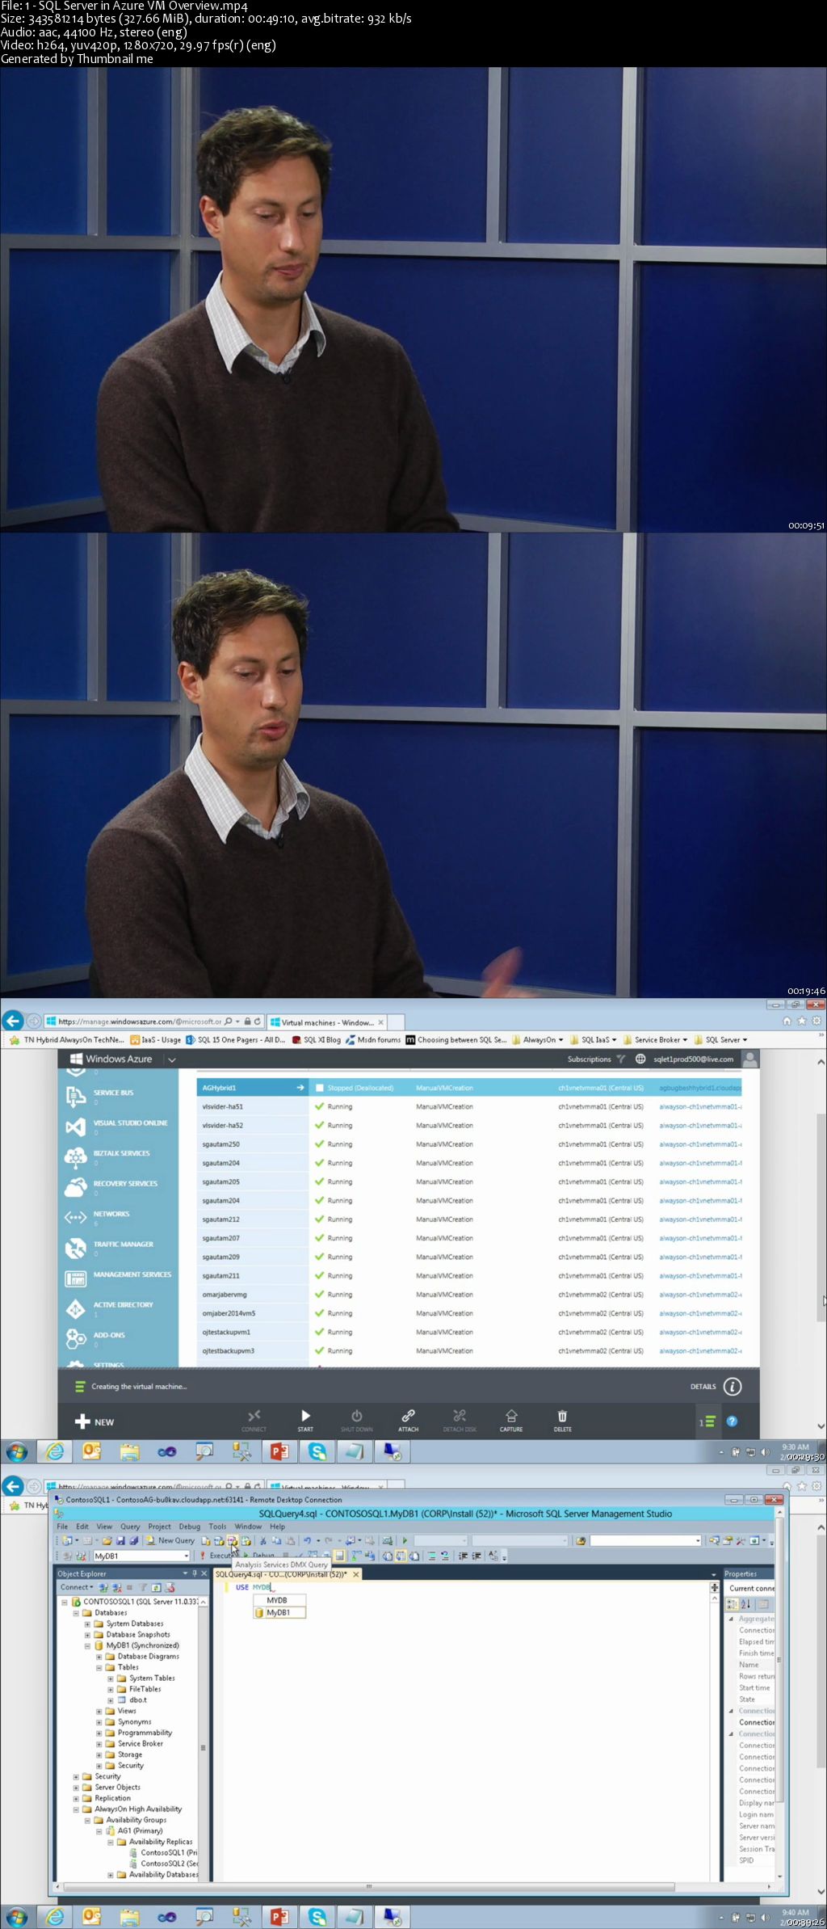
Task: Click the Save icon in SSMS toolbar
Action: point(120,1540)
